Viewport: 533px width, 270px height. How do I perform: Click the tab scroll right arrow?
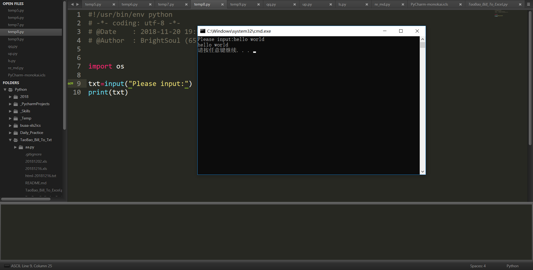coord(78,4)
